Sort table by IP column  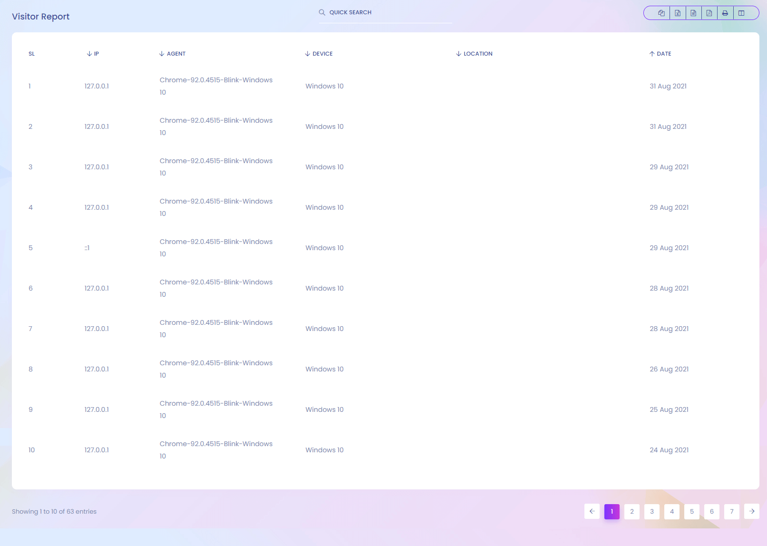93,54
